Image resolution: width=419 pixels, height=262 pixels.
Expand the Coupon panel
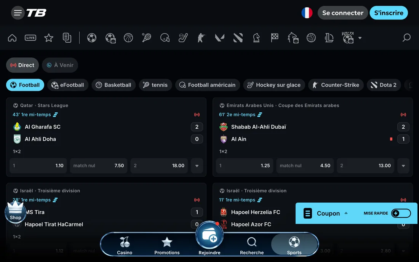[328, 213]
